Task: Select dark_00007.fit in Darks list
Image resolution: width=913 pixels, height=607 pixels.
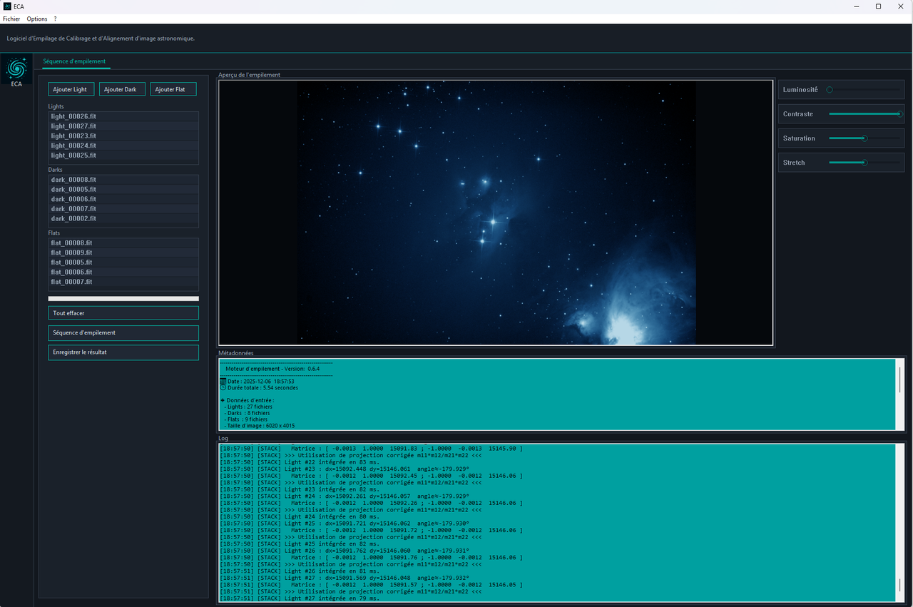Action: (123, 209)
